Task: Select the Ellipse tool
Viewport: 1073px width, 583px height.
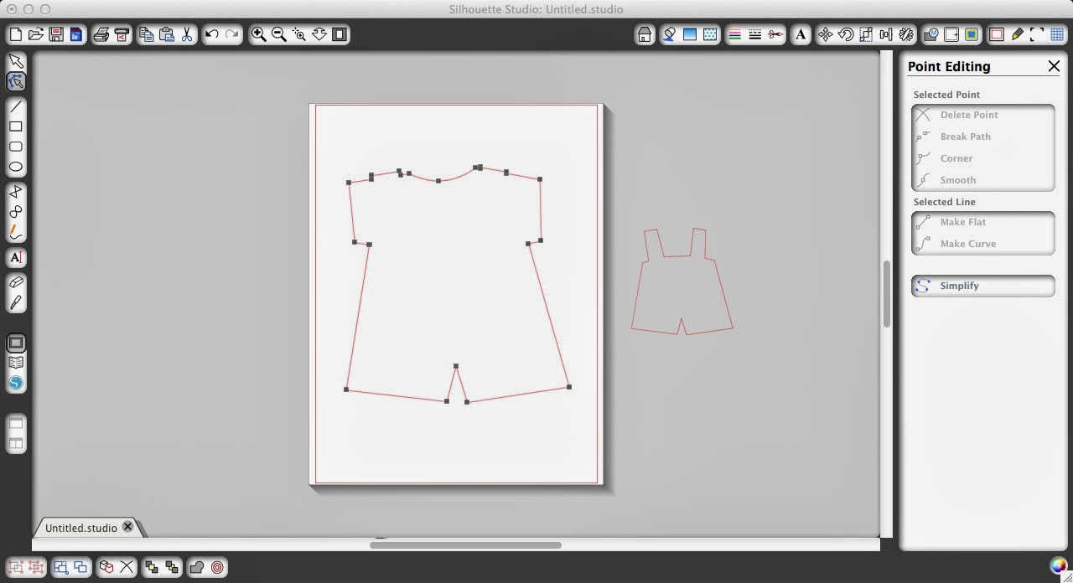Action: click(16, 167)
